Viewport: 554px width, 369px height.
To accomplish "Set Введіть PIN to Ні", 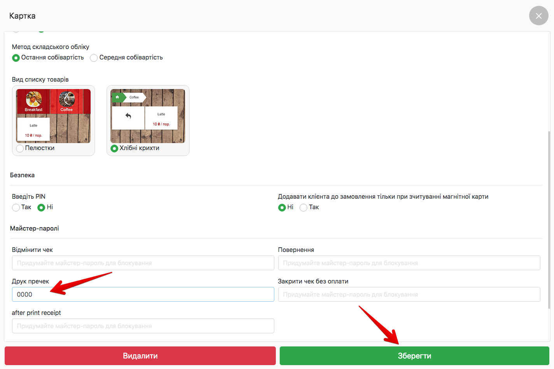I will (x=41, y=208).
